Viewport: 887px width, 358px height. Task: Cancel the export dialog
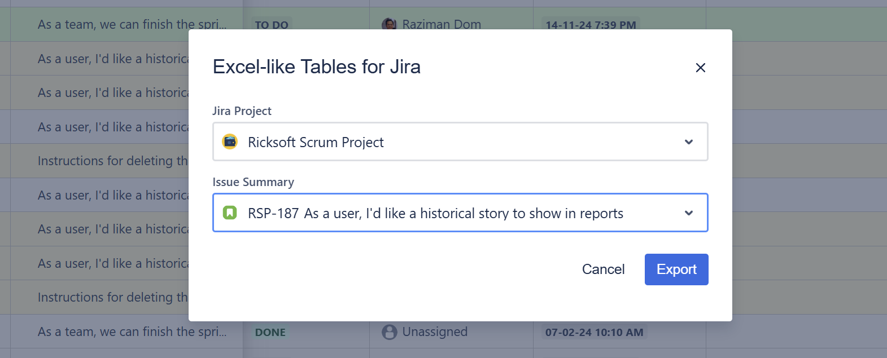[x=603, y=269]
